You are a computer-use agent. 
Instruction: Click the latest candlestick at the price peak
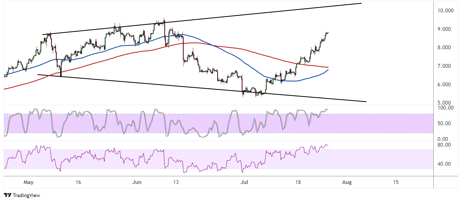[328, 33]
